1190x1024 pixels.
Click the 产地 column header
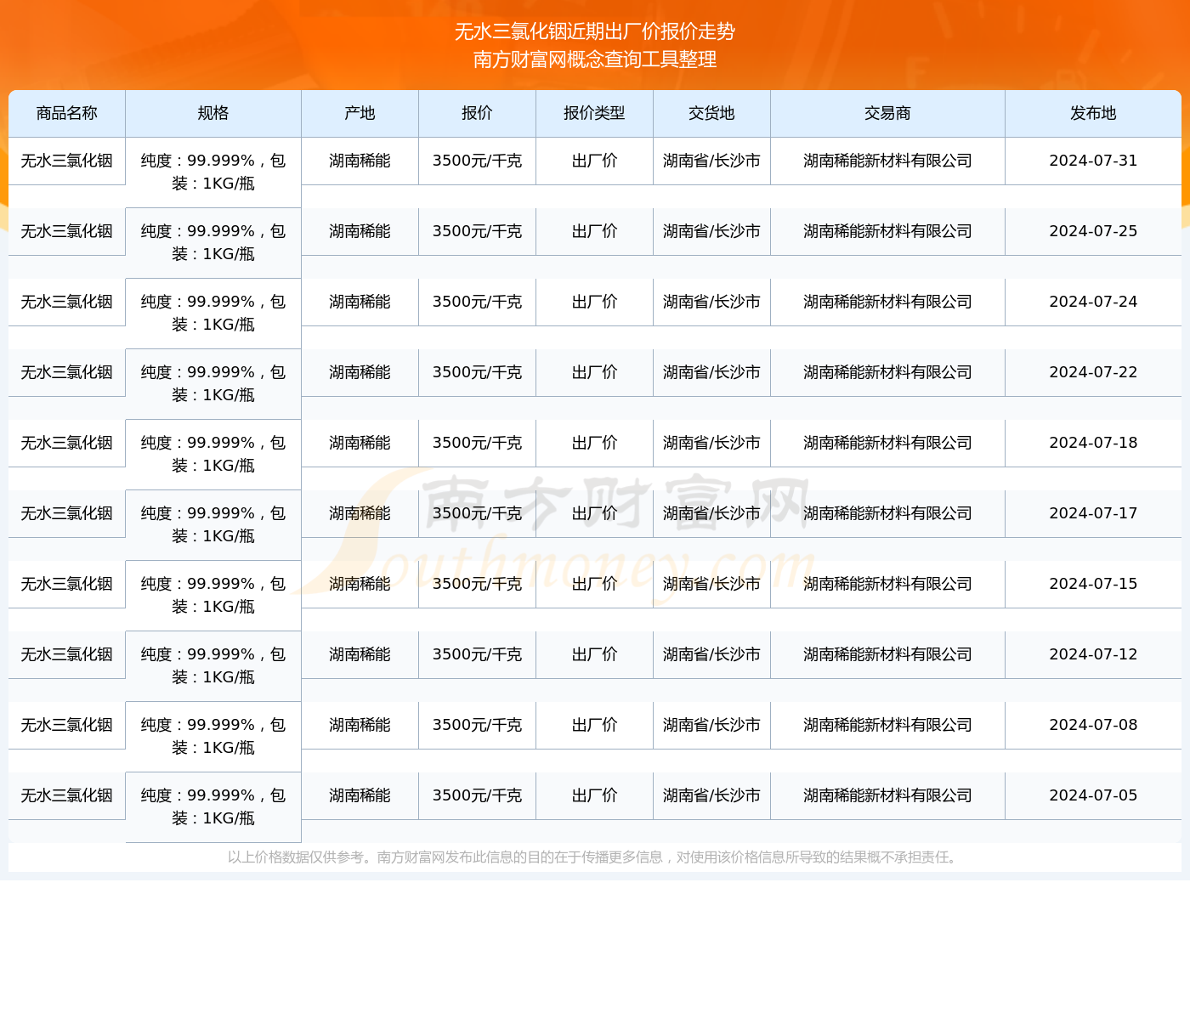coord(360,113)
